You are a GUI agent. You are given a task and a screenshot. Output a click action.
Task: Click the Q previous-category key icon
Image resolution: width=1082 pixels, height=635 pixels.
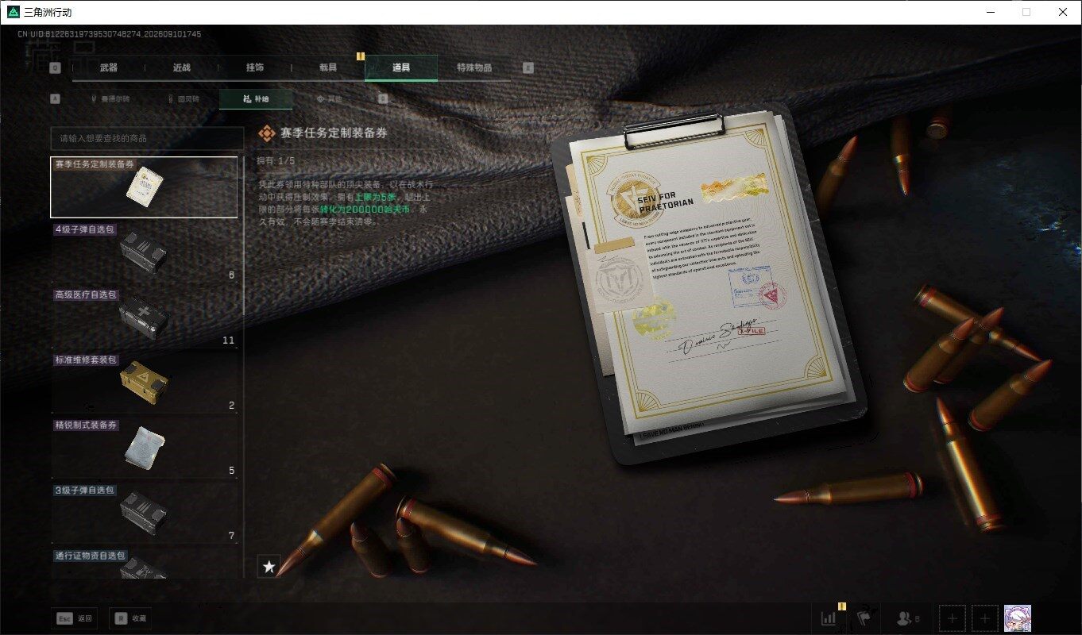coord(55,67)
